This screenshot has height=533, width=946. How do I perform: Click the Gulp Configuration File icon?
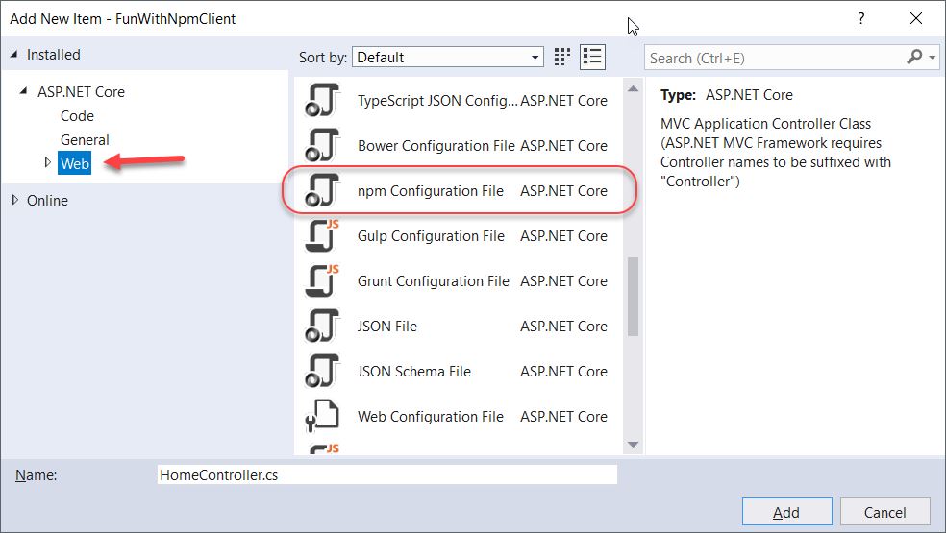[322, 235]
